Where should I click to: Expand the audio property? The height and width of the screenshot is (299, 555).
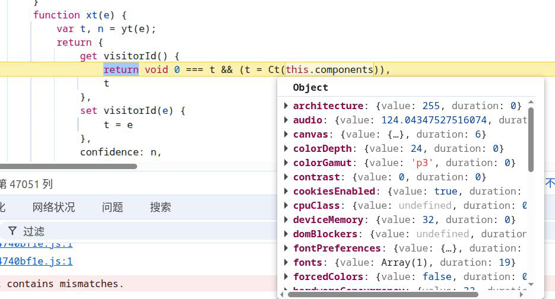pyautogui.click(x=286, y=120)
